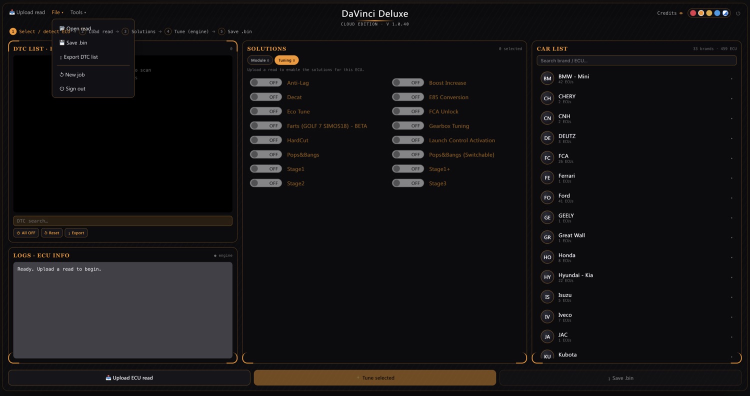Toggle Farts (GOLF 7 SIMOS18) - BETA switch

point(266,126)
